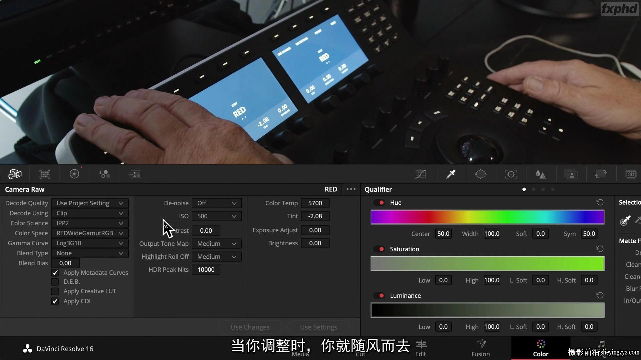
Task: Toggle the Apply CDL checkbox
Action: click(x=55, y=301)
